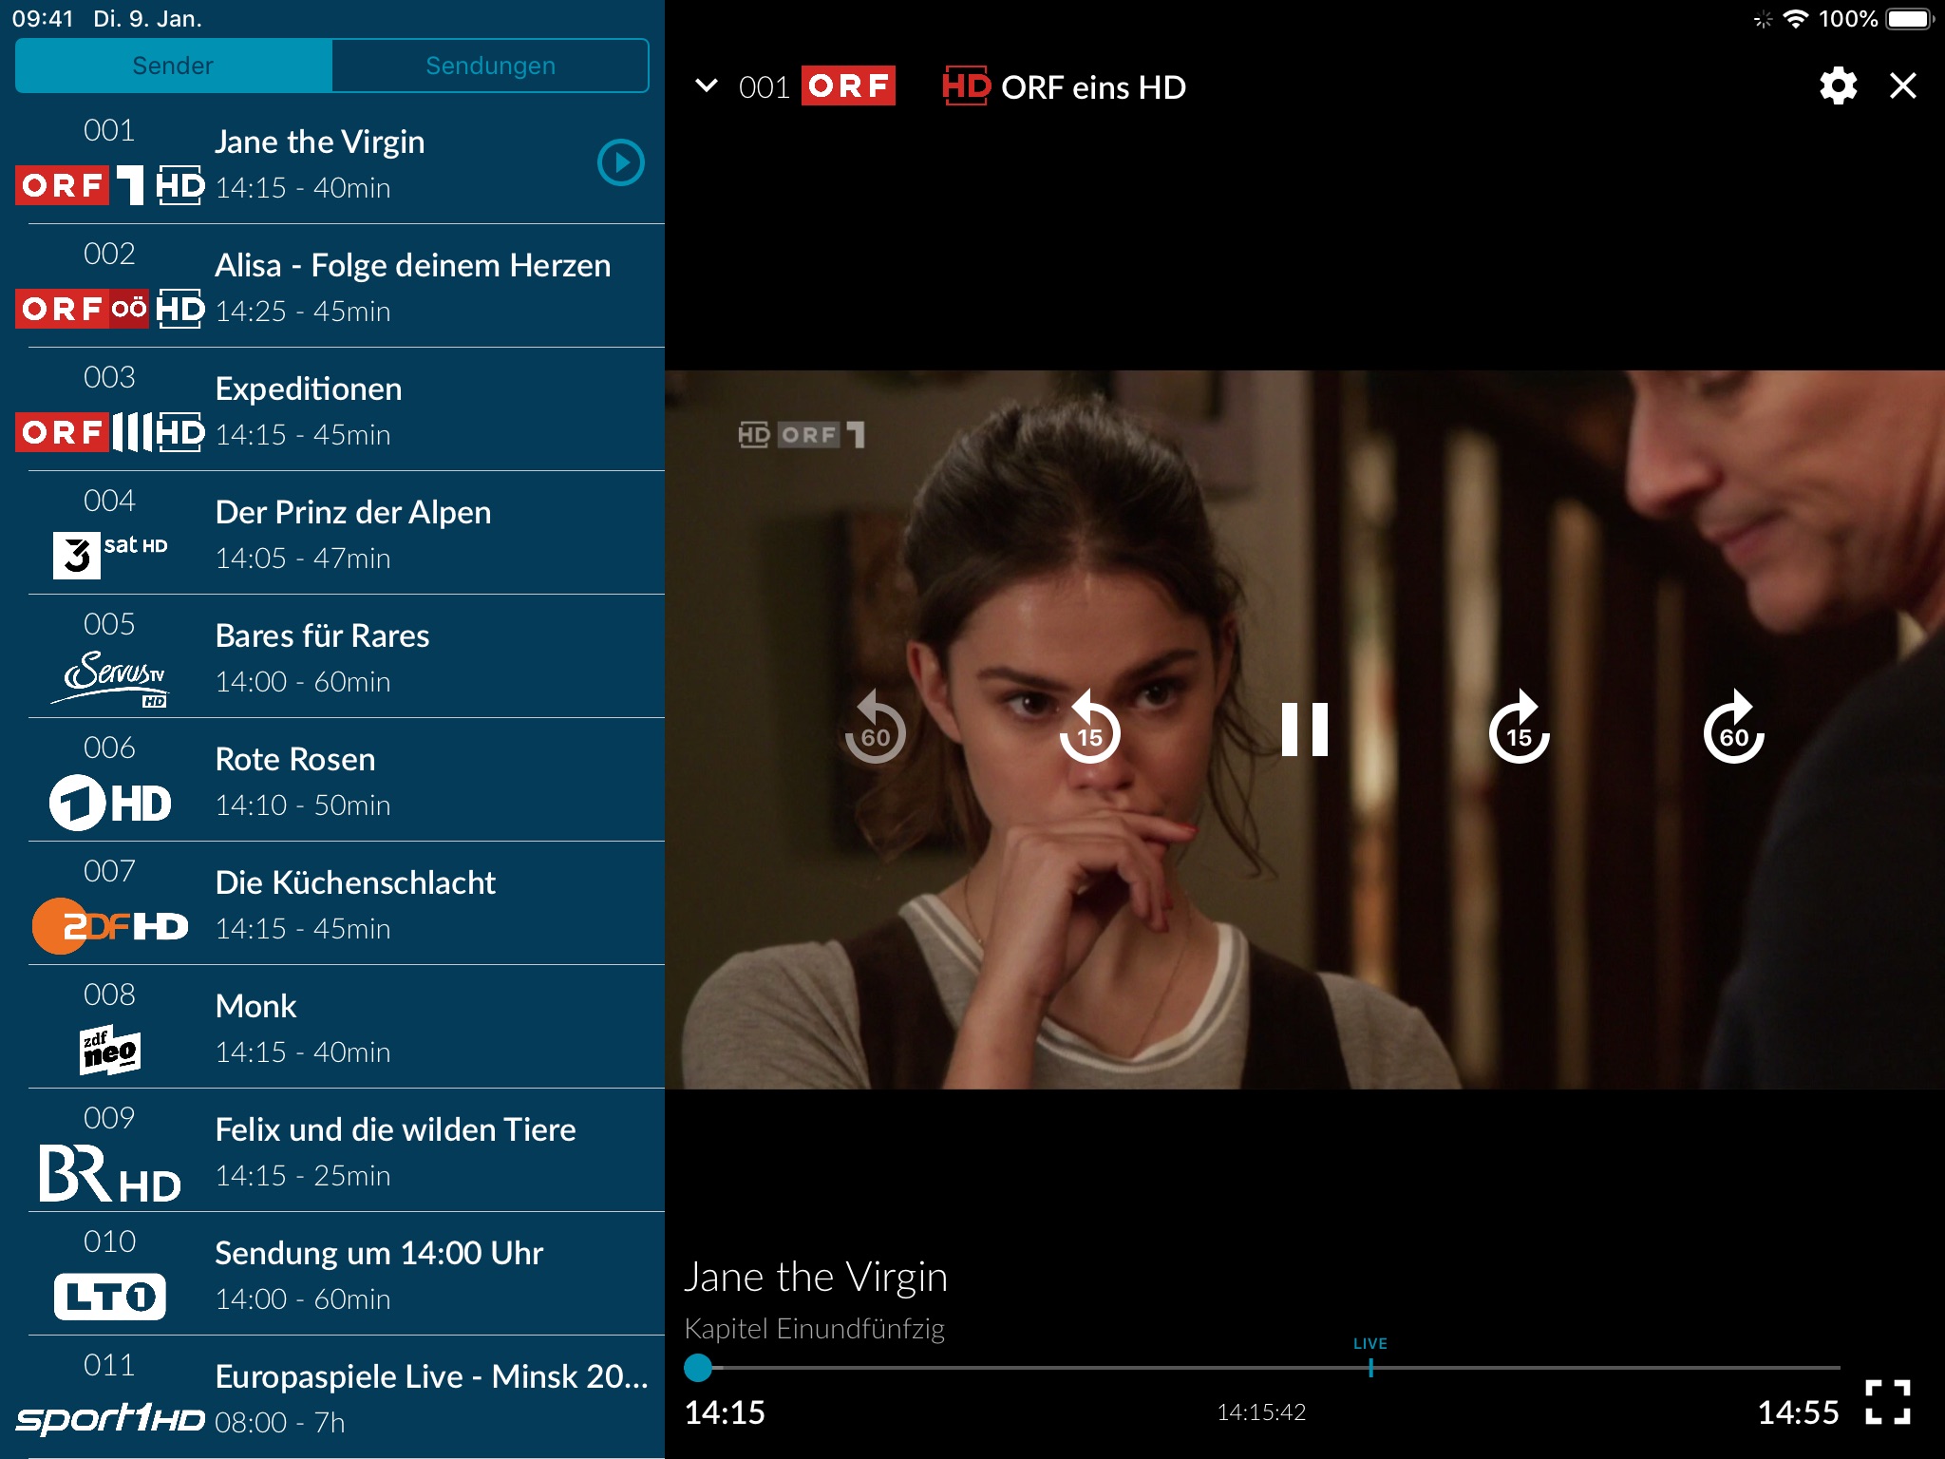Select the Das Erste HD channel logo
This screenshot has height=1459, width=1945.
(110, 804)
